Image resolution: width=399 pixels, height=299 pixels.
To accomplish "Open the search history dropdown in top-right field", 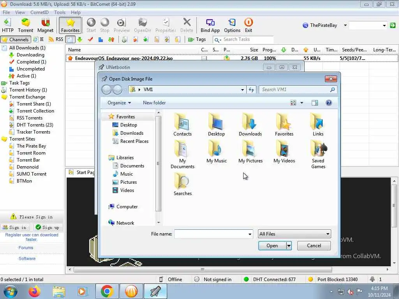I will click(x=384, y=25).
